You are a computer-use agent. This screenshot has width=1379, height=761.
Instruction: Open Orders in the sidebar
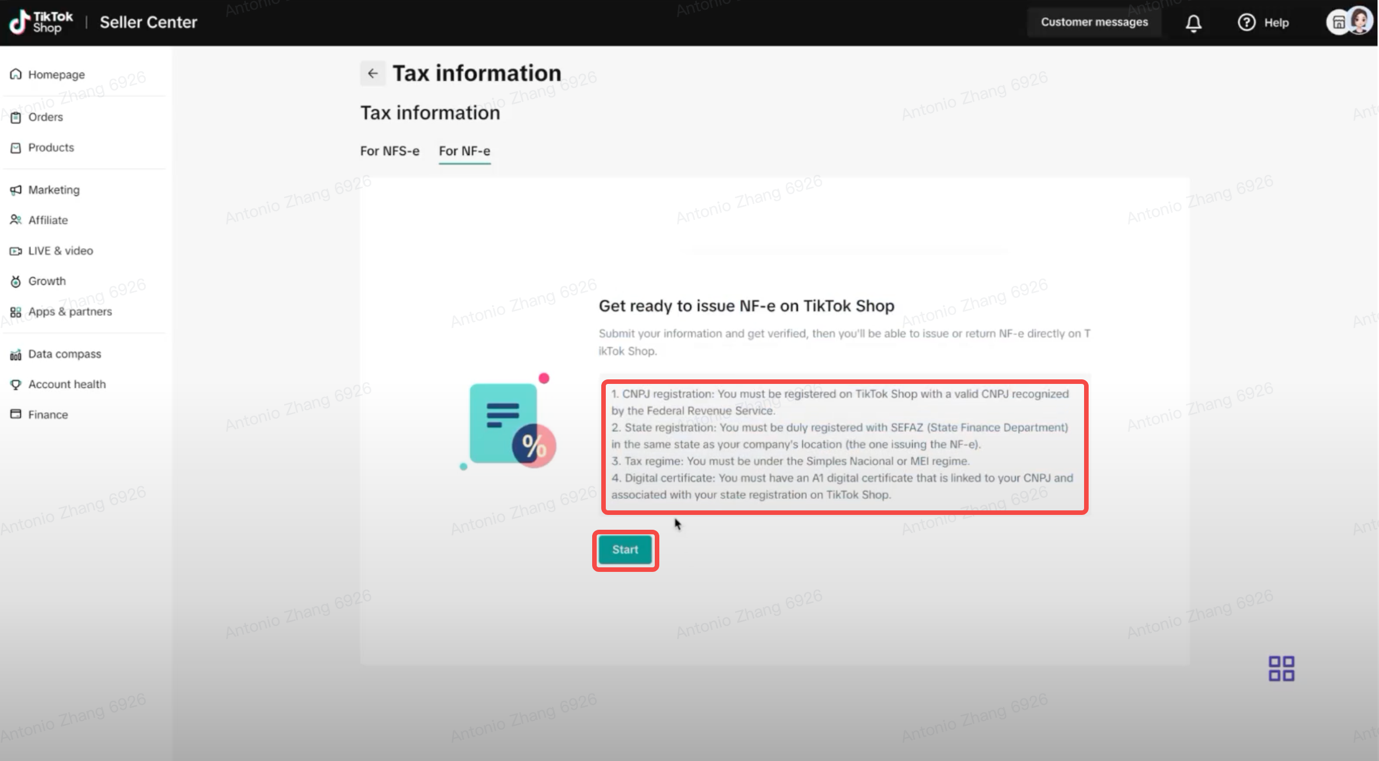(x=46, y=117)
